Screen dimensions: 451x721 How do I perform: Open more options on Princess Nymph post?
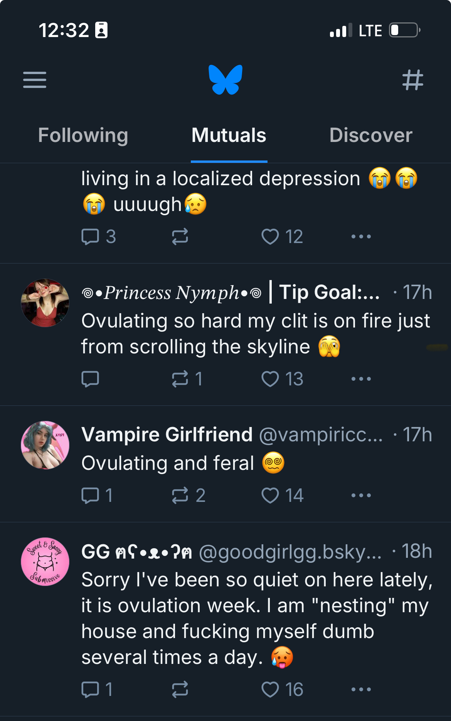(361, 379)
